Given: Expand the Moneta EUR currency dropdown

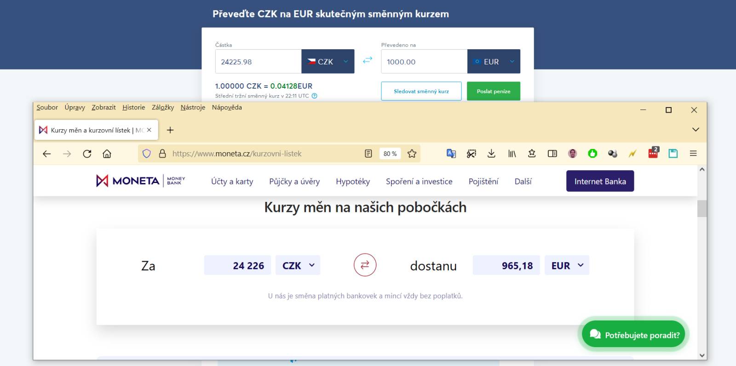Looking at the screenshot, I should tap(567, 265).
